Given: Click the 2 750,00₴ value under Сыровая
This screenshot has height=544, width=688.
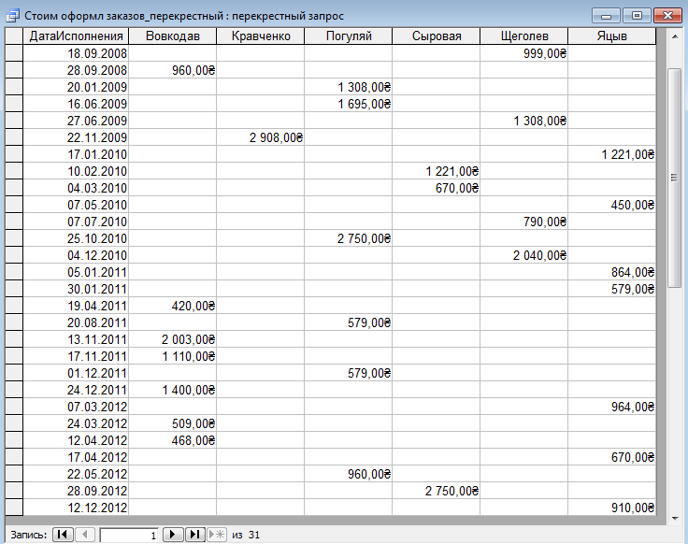Looking at the screenshot, I should [437, 491].
